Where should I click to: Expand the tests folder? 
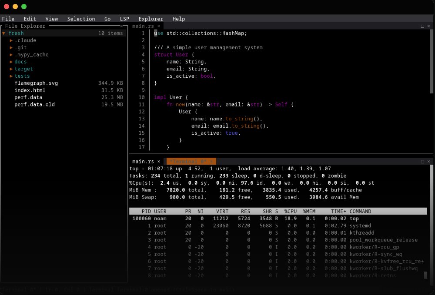click(11, 76)
